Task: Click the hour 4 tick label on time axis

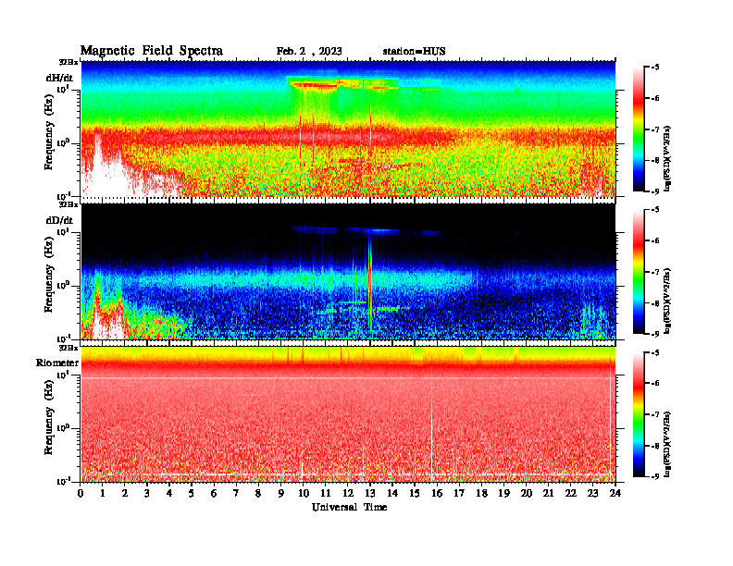Action: [x=169, y=494]
